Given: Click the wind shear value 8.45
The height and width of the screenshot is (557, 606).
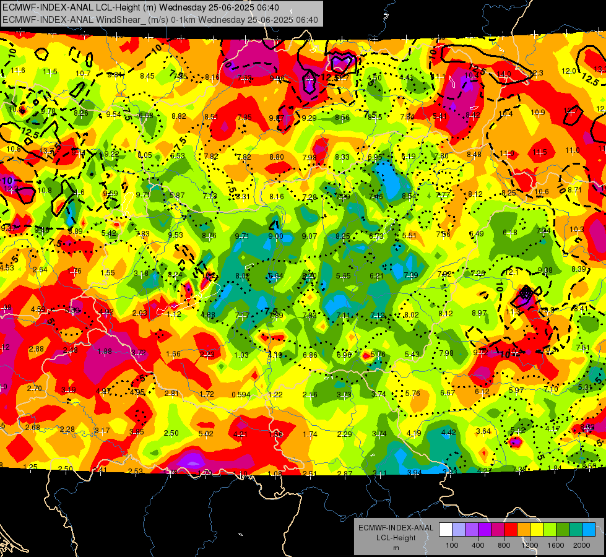Looking at the screenshot, I should tap(147, 76).
